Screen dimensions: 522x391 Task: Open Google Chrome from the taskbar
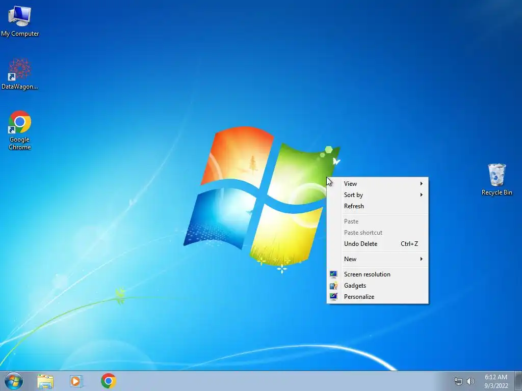tap(109, 381)
